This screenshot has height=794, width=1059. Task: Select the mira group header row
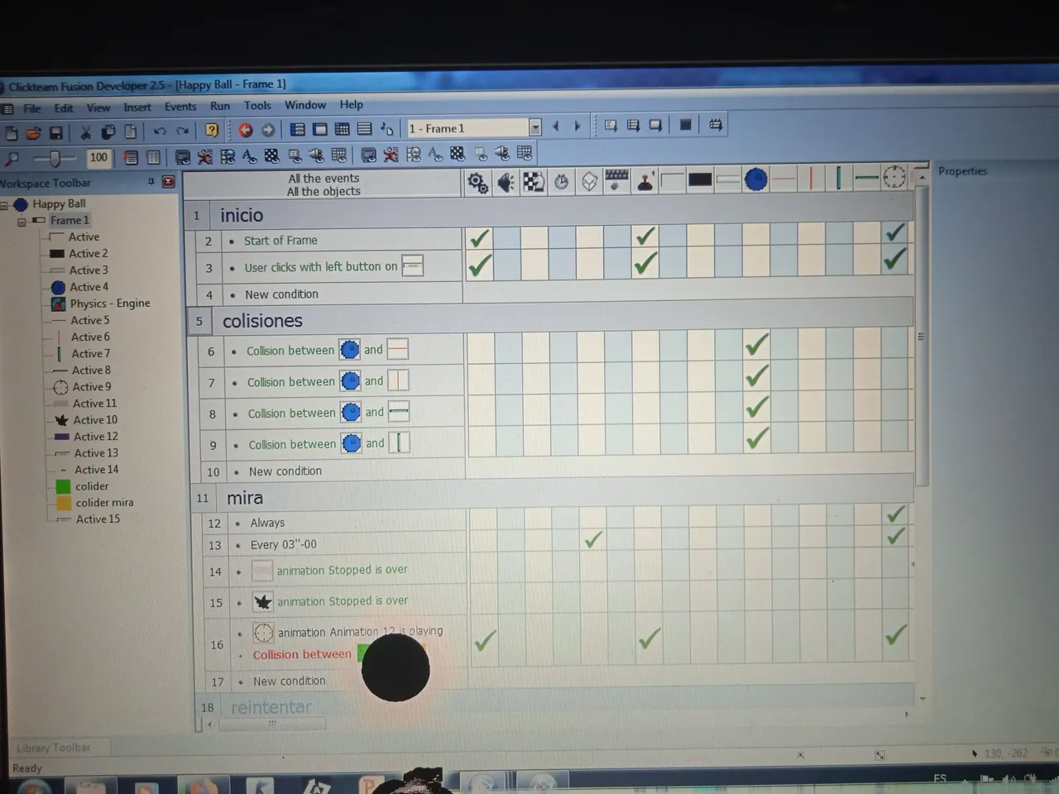coord(553,497)
